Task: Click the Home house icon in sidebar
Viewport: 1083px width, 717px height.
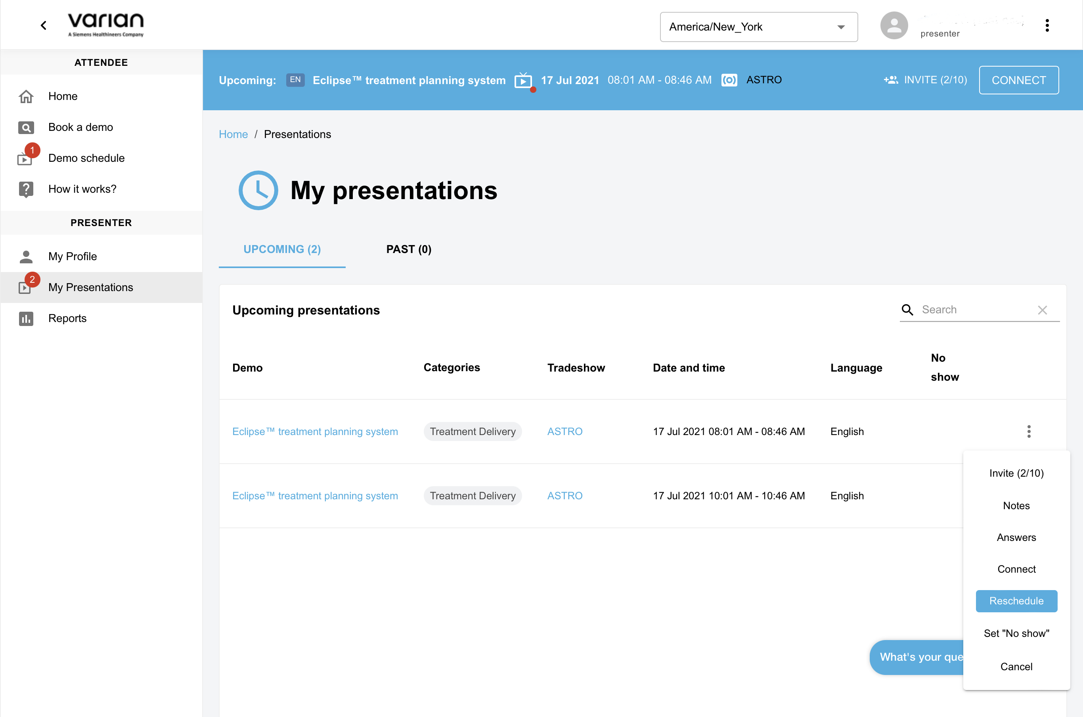Action: pyautogui.click(x=26, y=96)
